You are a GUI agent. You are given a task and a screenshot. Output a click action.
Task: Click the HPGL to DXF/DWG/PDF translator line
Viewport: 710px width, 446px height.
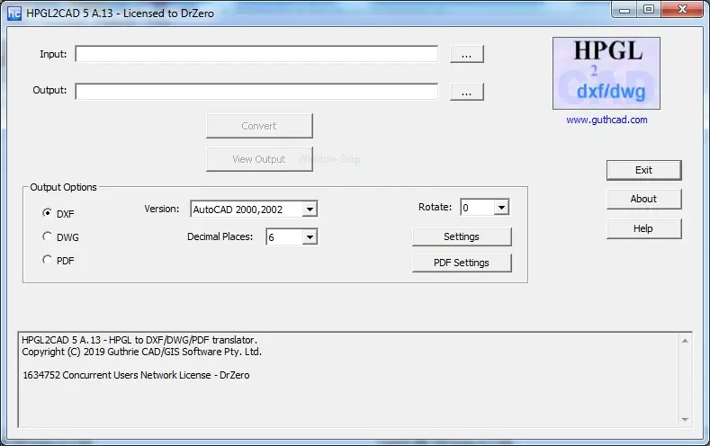point(139,340)
